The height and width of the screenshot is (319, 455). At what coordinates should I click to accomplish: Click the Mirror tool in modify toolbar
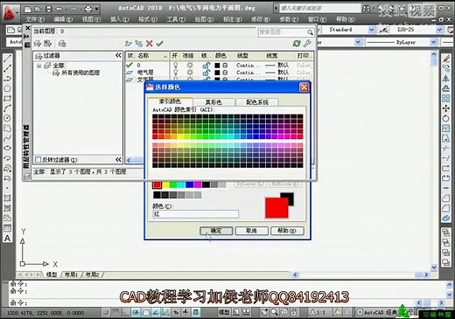(x=445, y=79)
